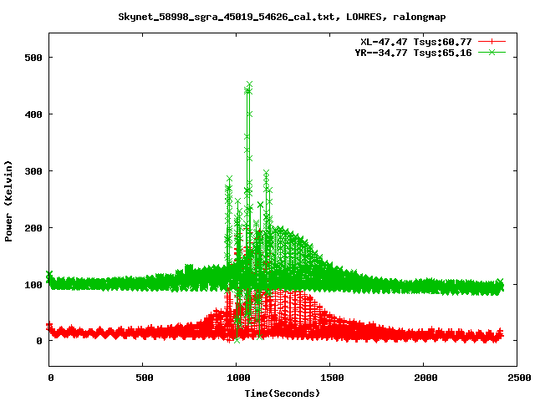Select the legend entry XL-47.47 Tsys:60.77

click(416, 42)
